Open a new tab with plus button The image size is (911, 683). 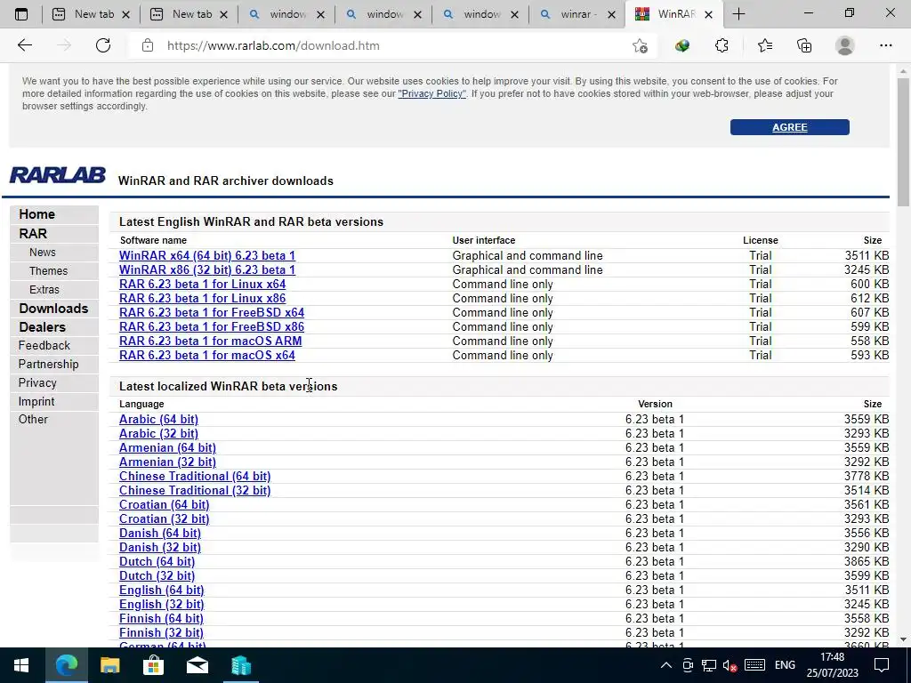tap(738, 14)
